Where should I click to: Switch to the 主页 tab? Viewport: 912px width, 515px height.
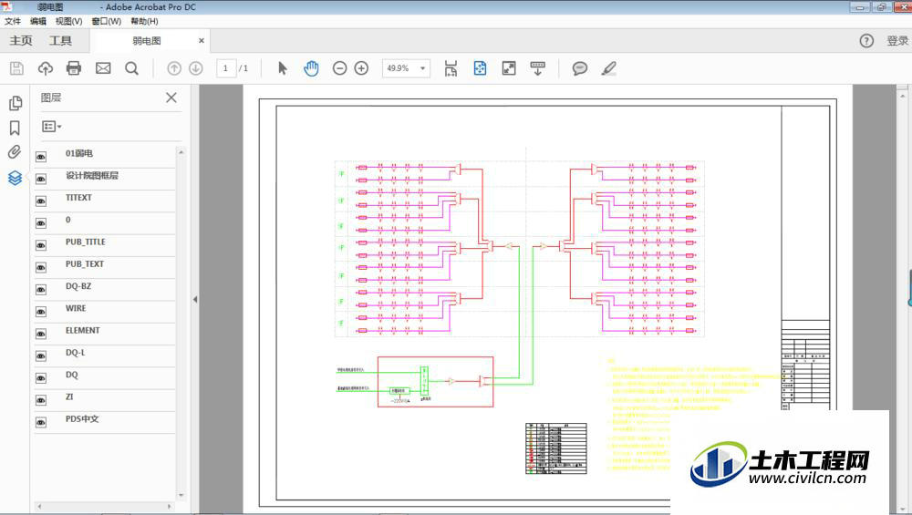pos(21,41)
